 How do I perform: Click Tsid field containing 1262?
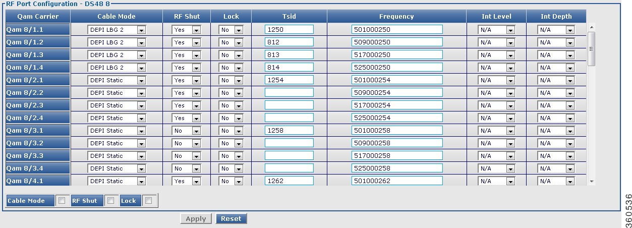click(x=289, y=181)
